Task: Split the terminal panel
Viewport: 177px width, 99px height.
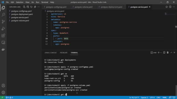Action: pyautogui.click(x=164, y=53)
